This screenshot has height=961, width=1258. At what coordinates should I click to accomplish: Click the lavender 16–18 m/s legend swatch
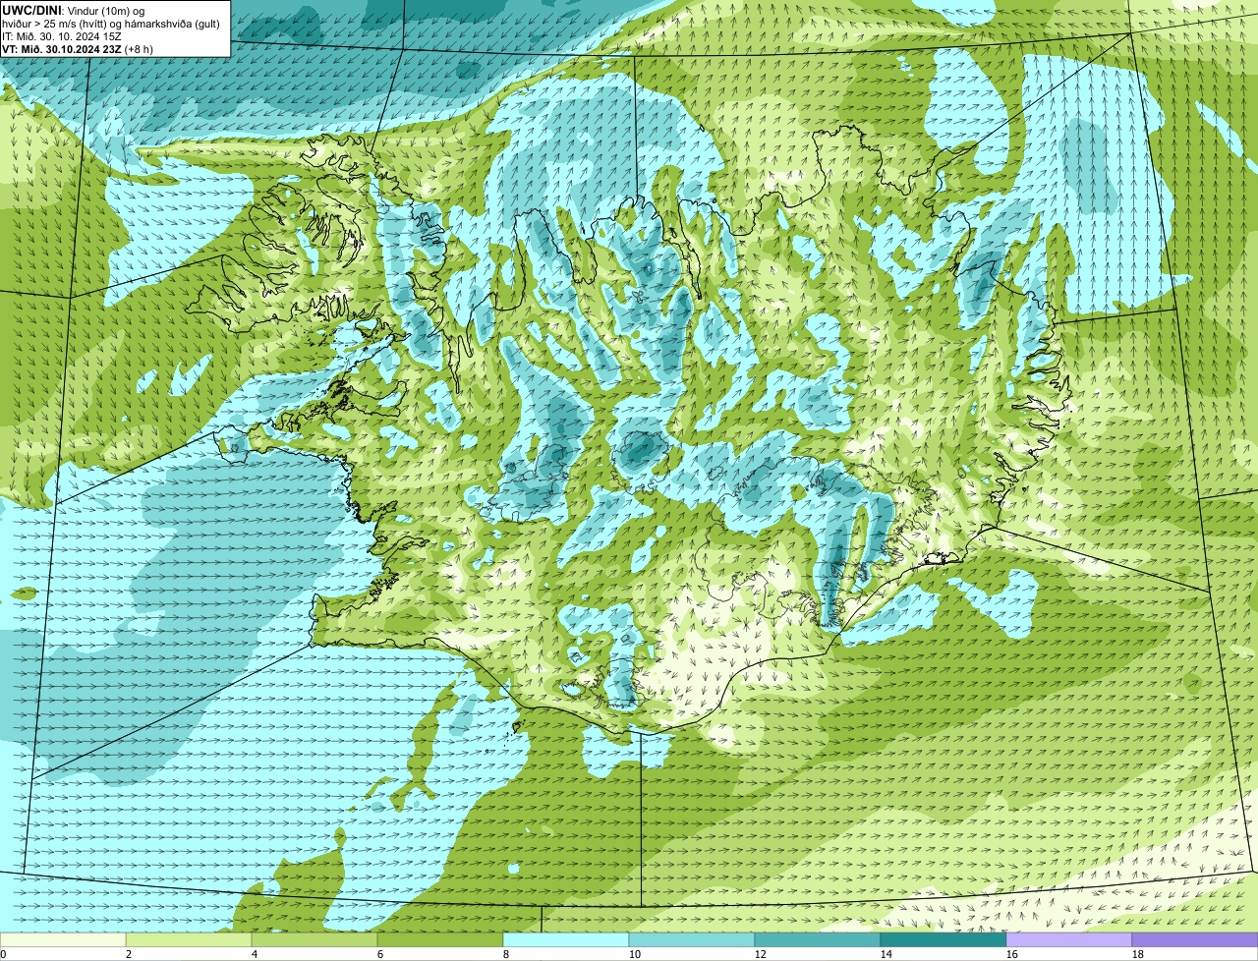[1069, 940]
